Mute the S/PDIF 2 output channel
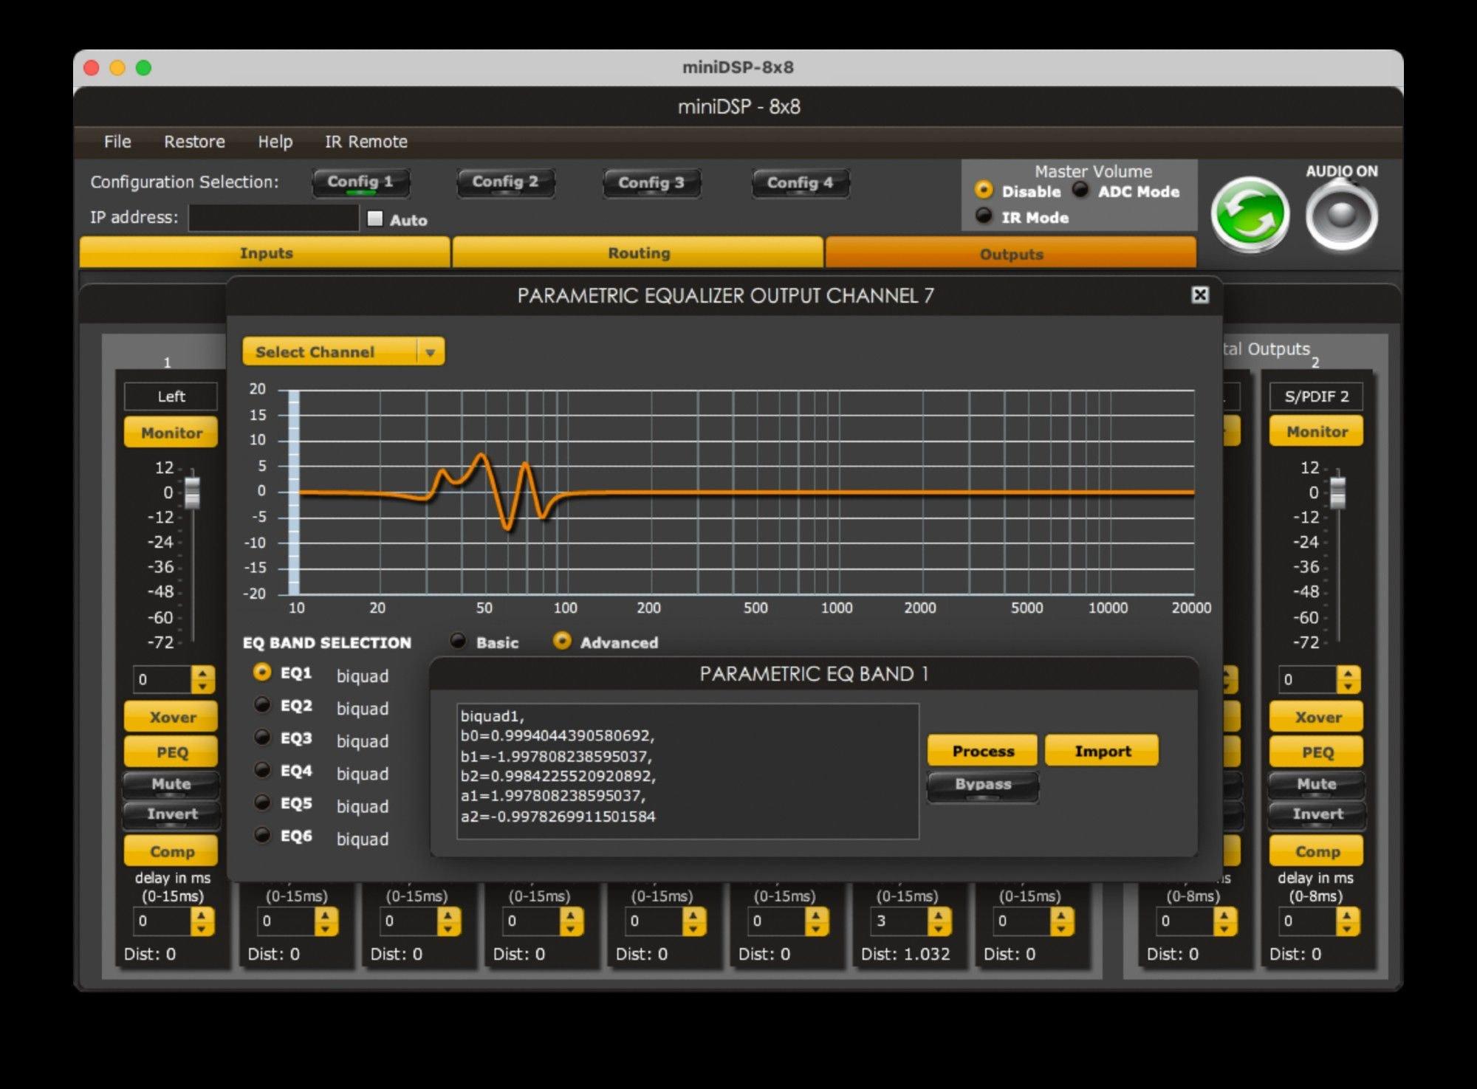Viewport: 1477px width, 1089px height. point(1317,784)
